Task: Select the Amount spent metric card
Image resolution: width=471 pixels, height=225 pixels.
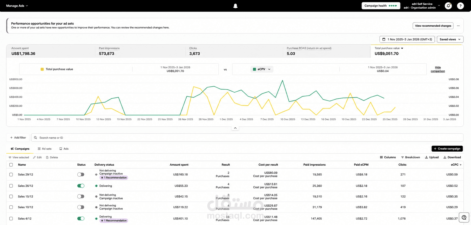Action: 51,51
